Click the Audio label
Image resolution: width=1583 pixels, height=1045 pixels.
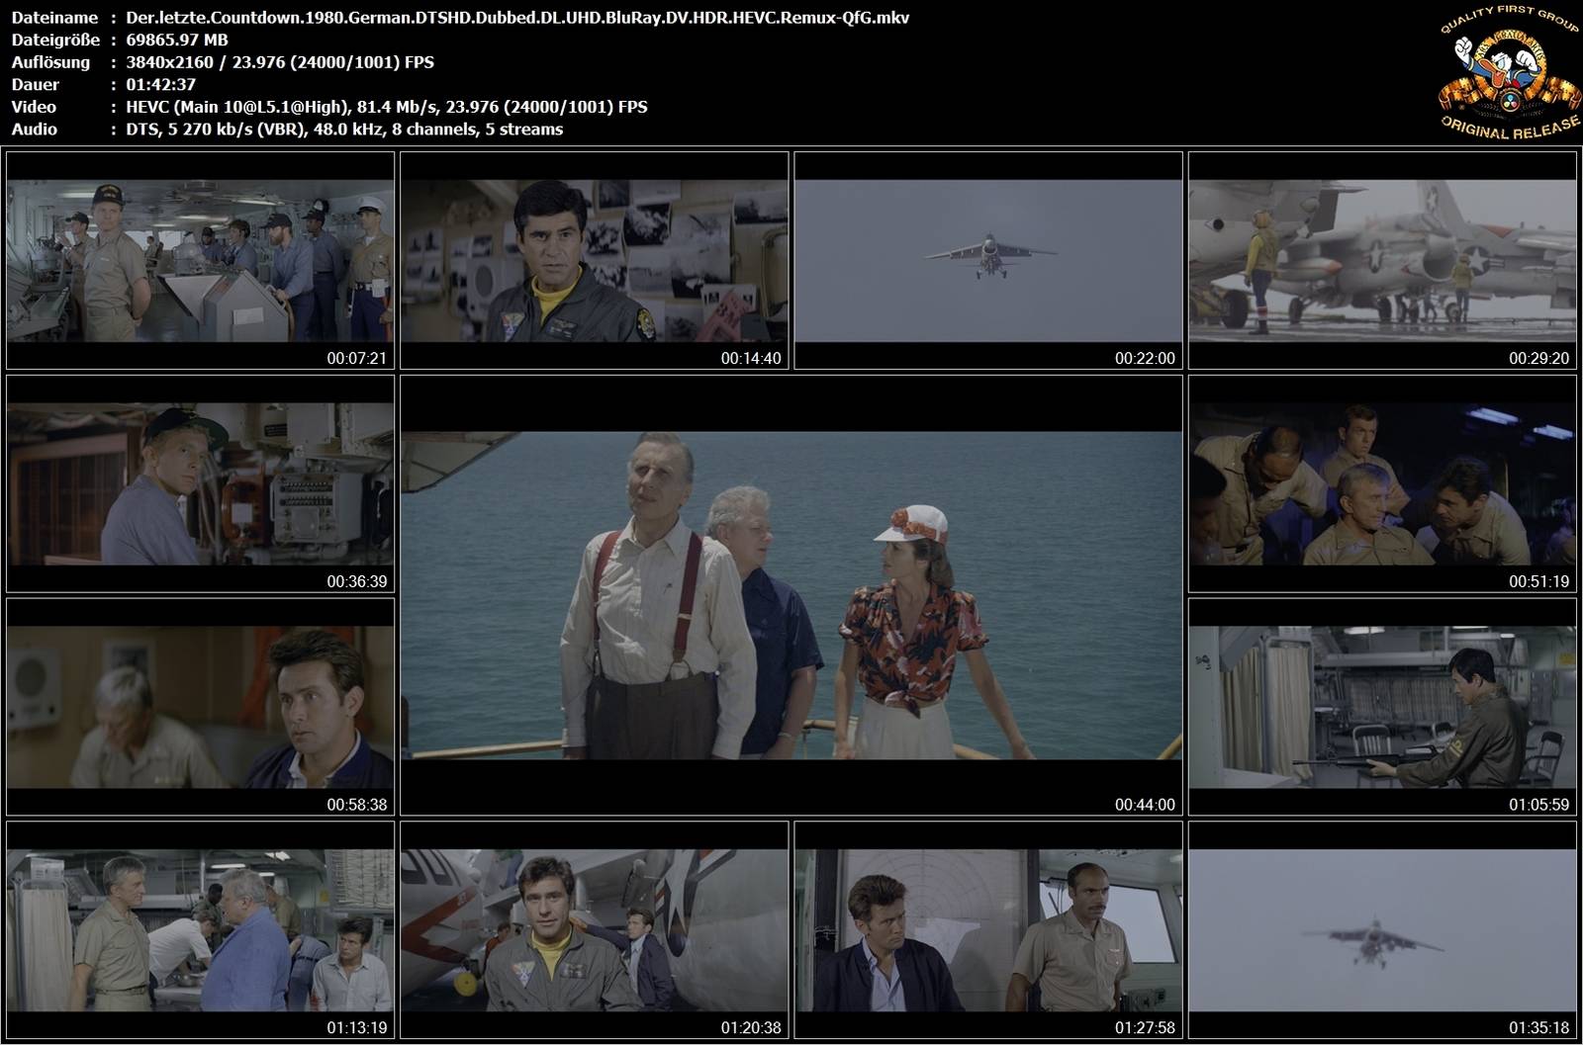pyautogui.click(x=34, y=130)
